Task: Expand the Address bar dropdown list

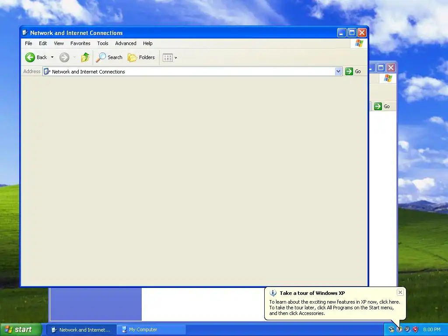Action: 338,71
